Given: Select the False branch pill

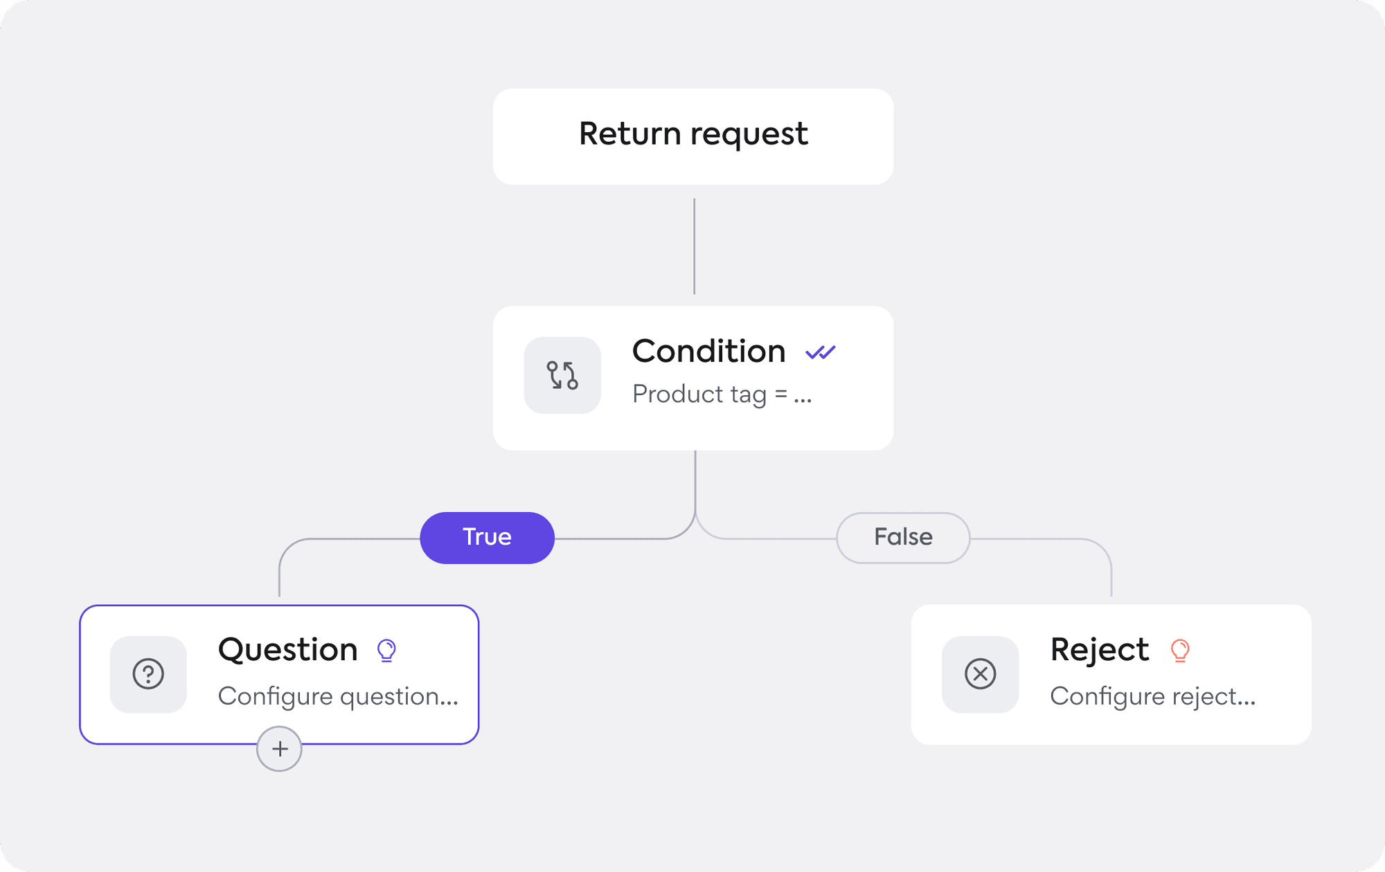Looking at the screenshot, I should (x=903, y=538).
